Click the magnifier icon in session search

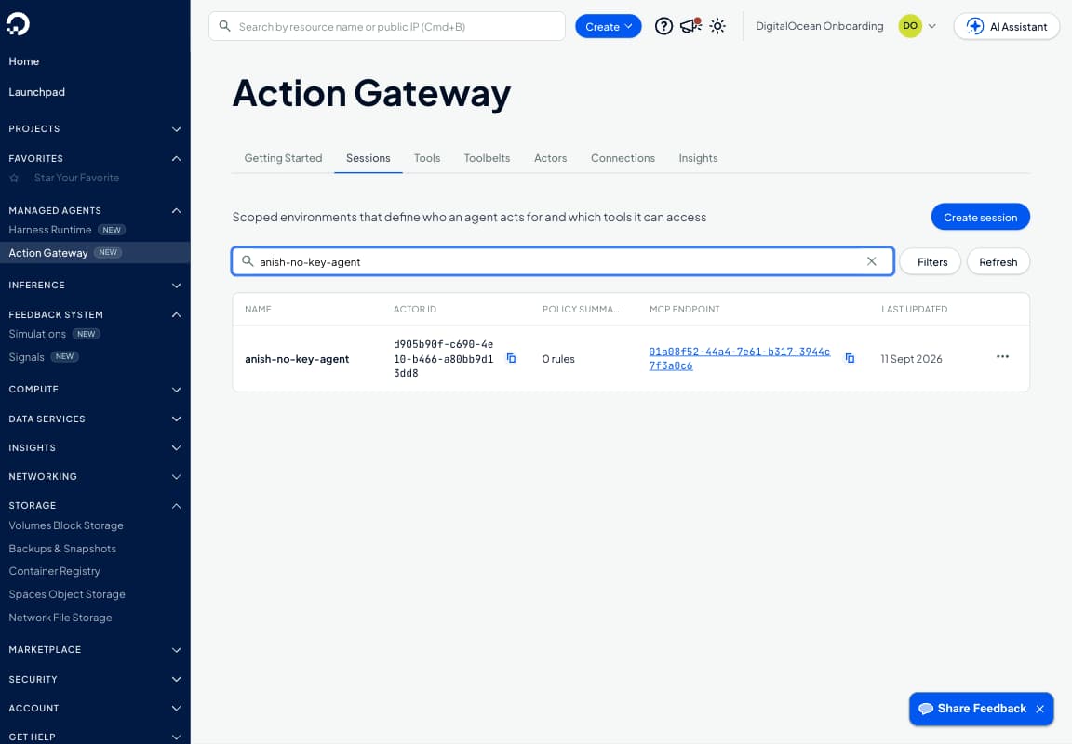[248, 261]
